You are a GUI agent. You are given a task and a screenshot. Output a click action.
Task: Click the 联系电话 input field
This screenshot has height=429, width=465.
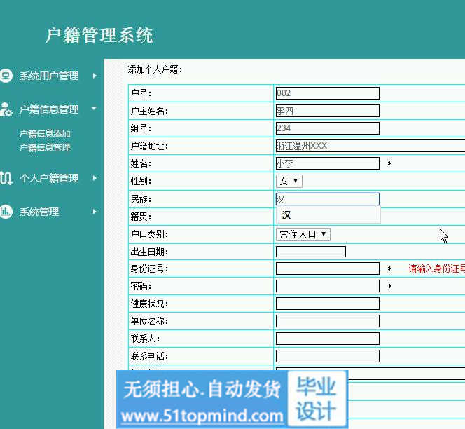coord(328,356)
